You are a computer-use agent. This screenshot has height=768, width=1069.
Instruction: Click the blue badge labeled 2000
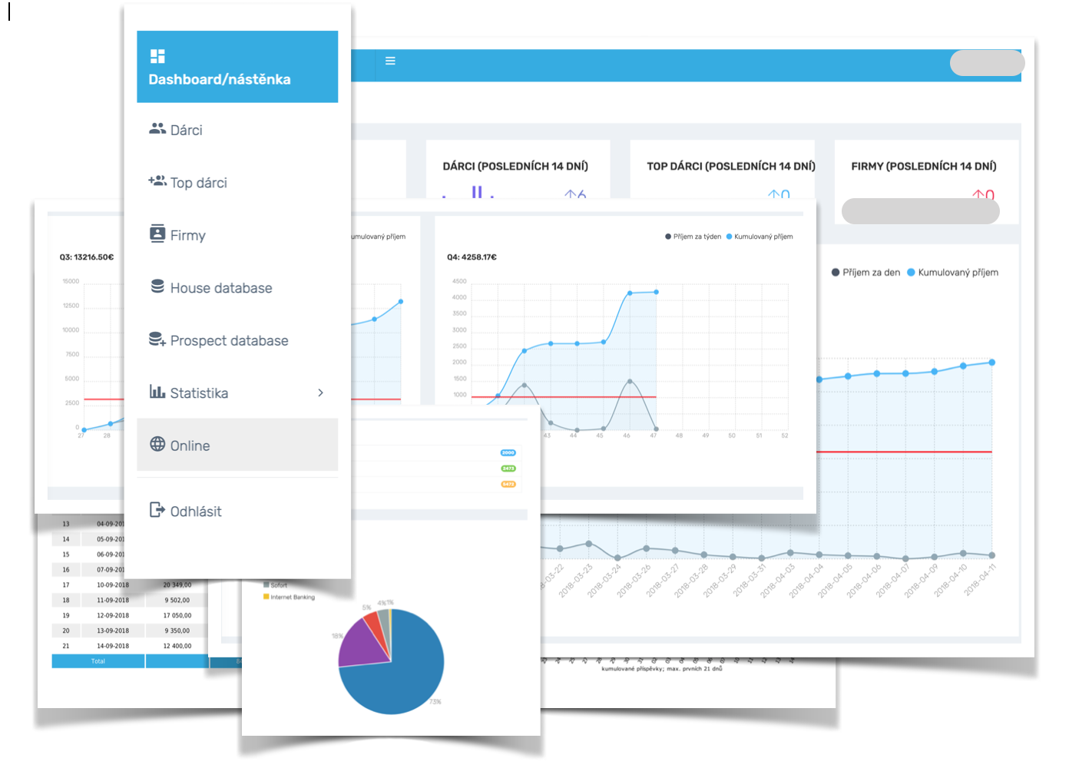(508, 453)
